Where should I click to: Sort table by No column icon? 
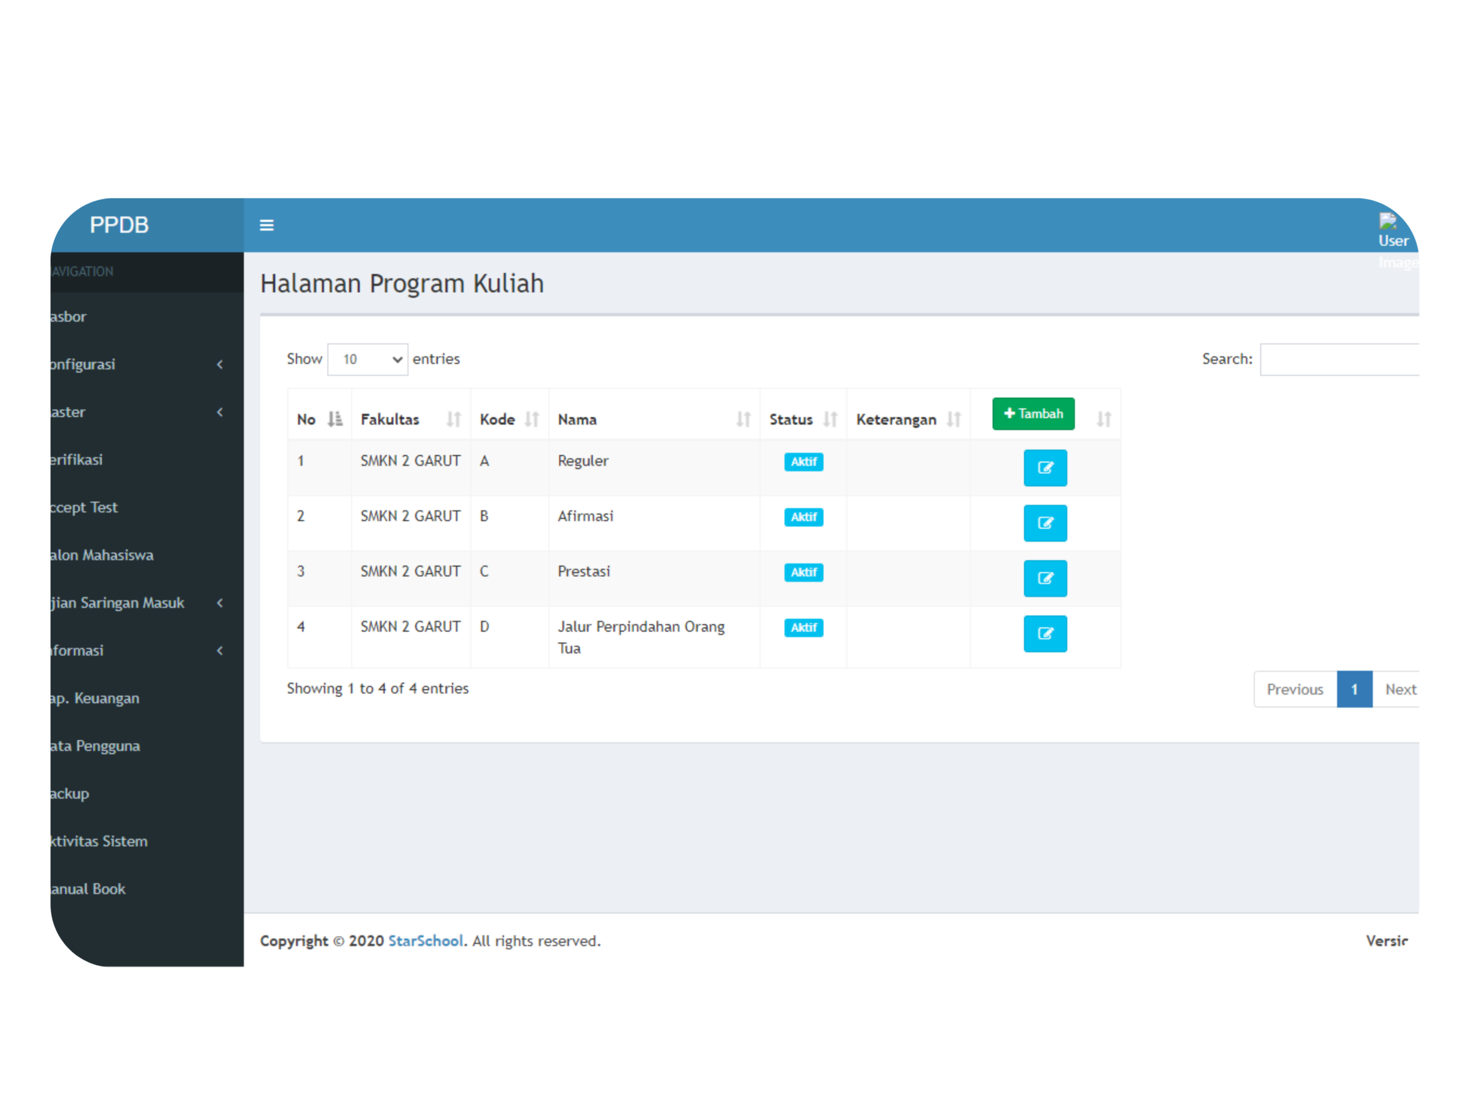click(x=335, y=419)
